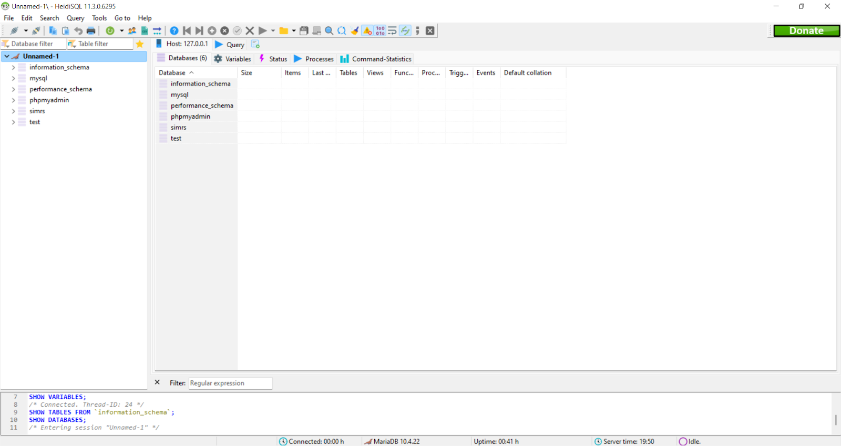Image resolution: width=841 pixels, height=446 pixels.
Task: Toggle the highlighted green link icon
Action: coord(405,31)
